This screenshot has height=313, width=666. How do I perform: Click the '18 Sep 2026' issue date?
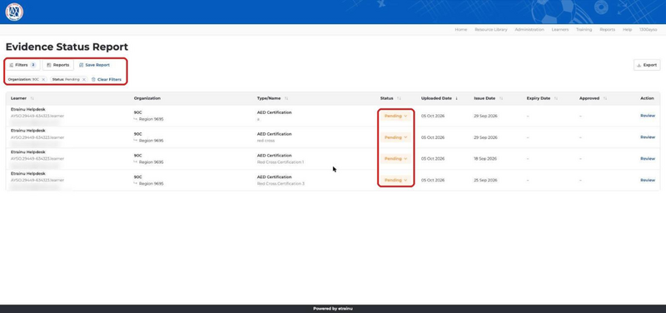click(485, 158)
